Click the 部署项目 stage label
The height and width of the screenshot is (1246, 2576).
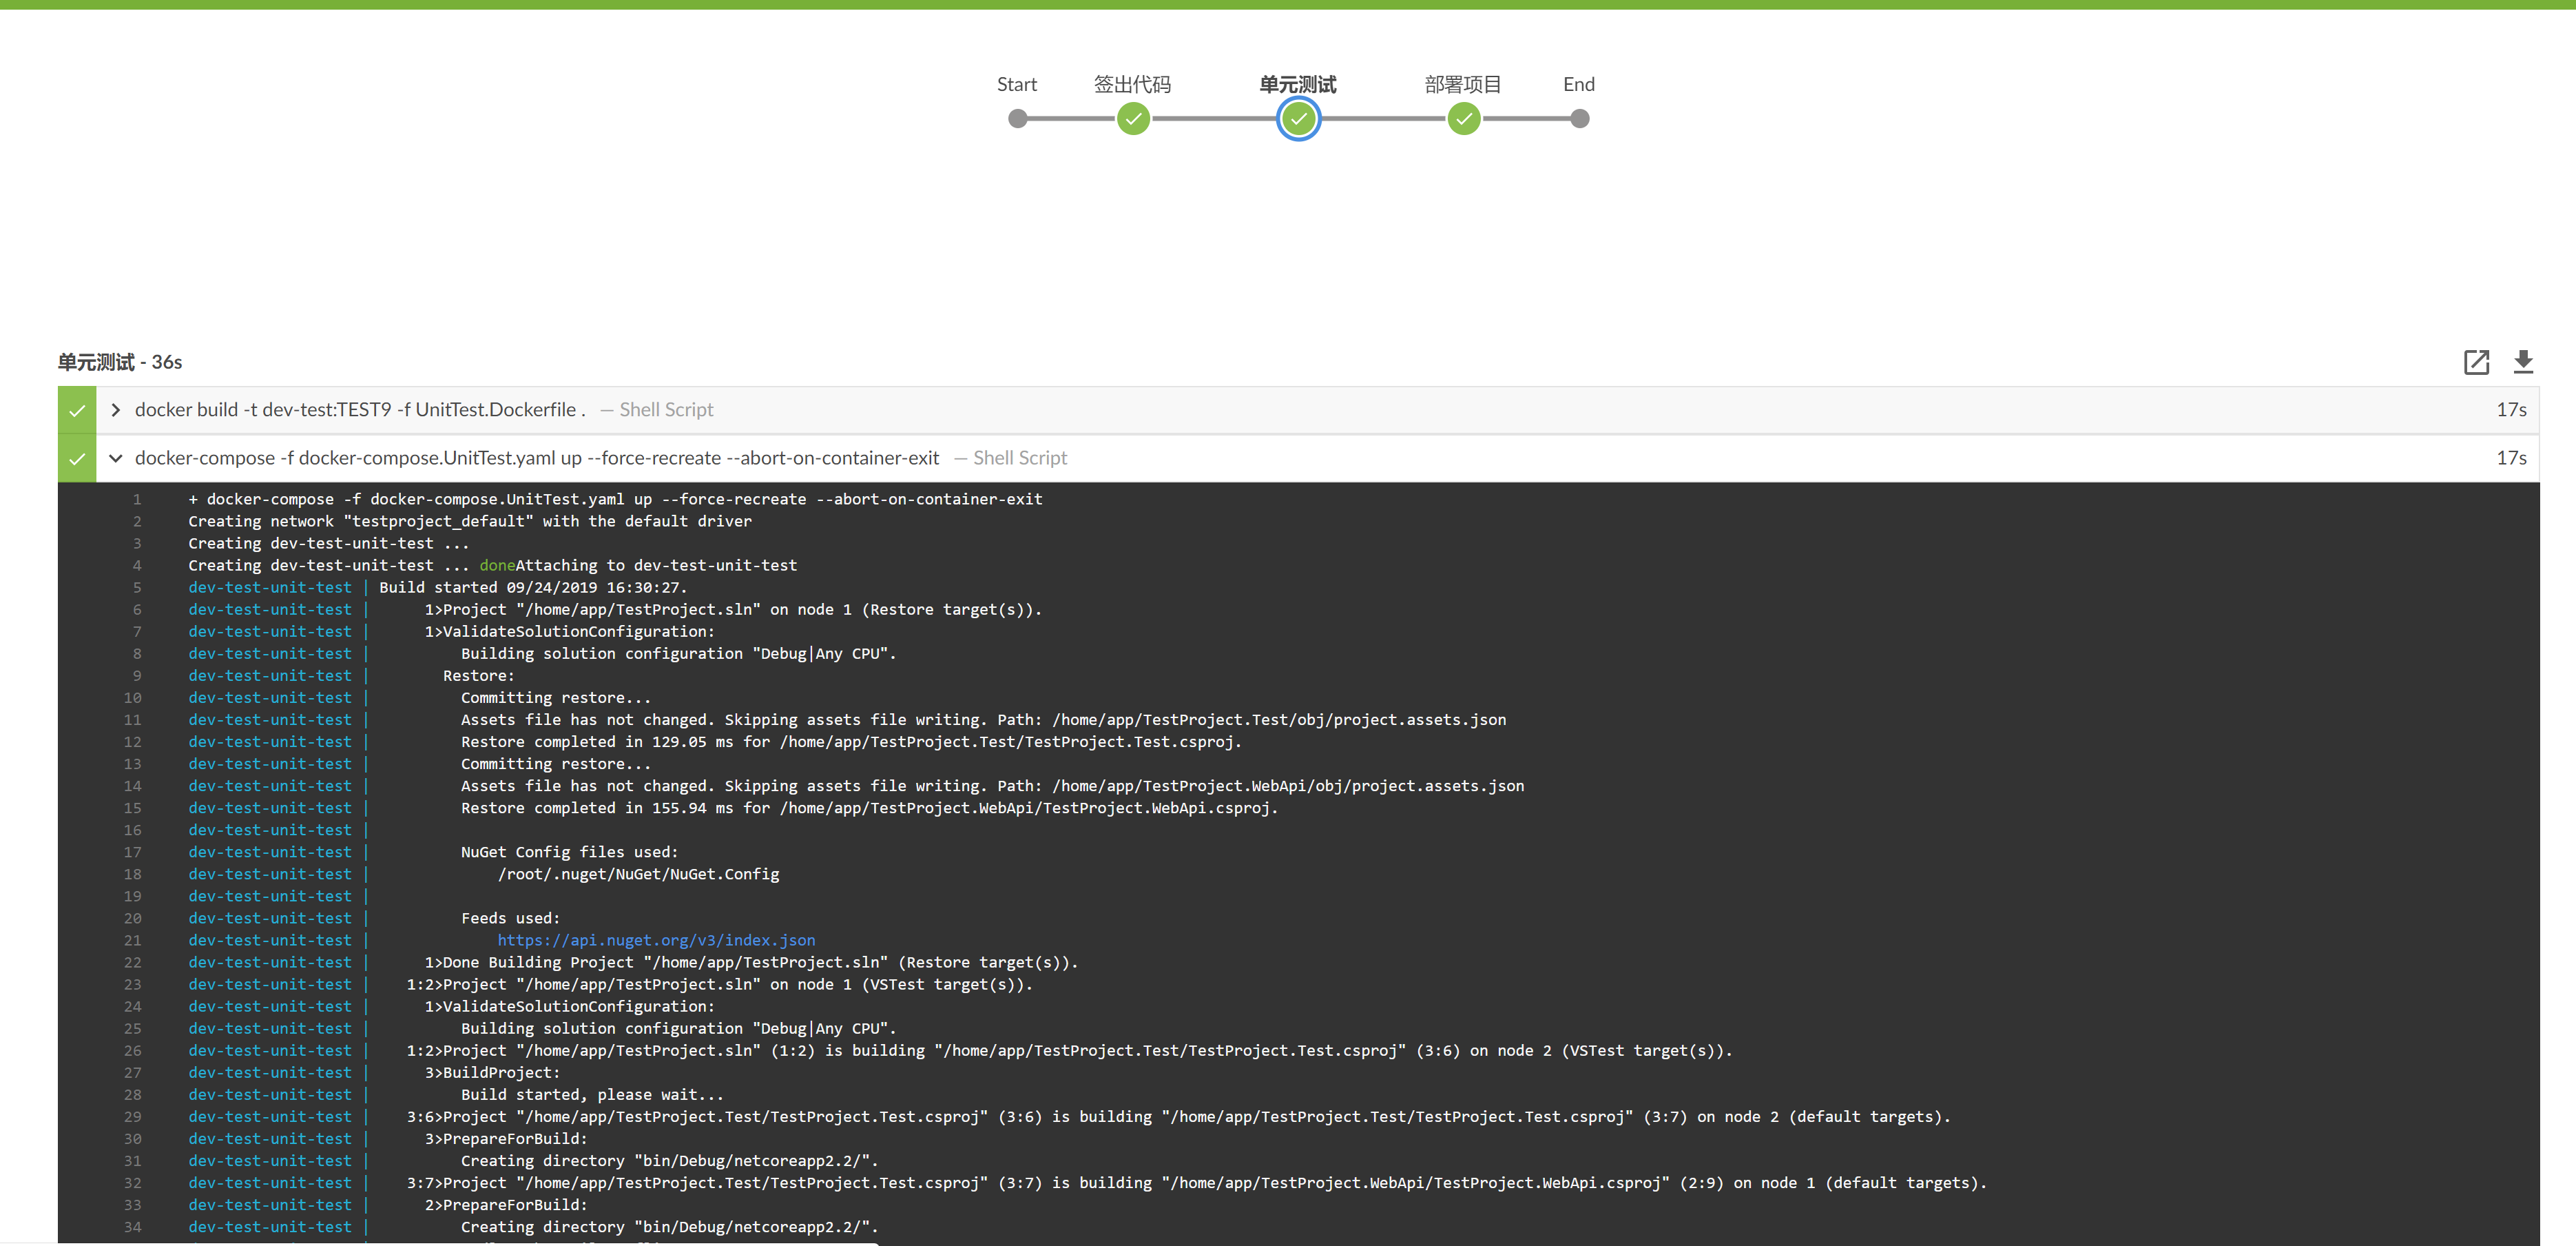pyautogui.click(x=1463, y=84)
